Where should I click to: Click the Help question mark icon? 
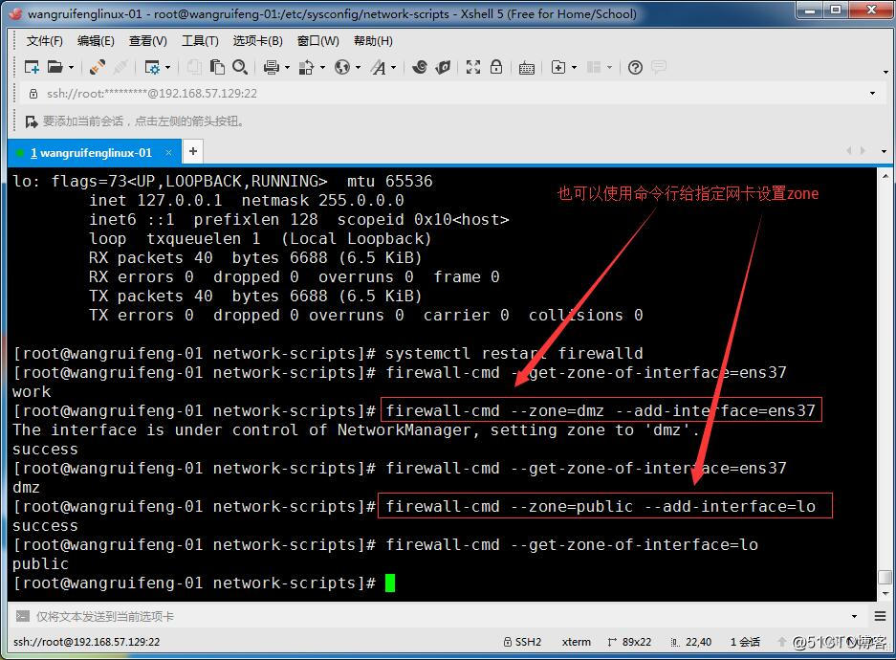pyautogui.click(x=635, y=67)
